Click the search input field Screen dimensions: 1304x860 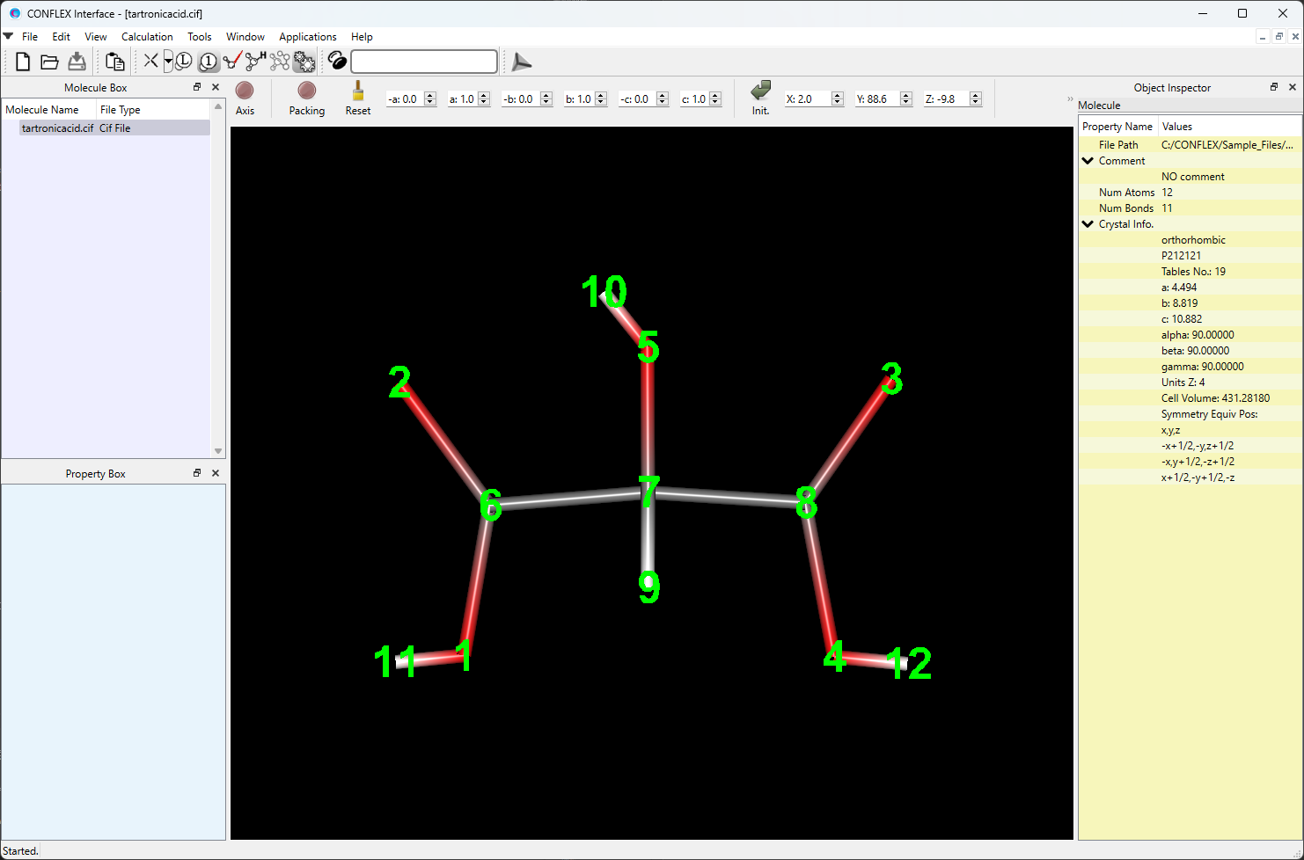click(423, 62)
